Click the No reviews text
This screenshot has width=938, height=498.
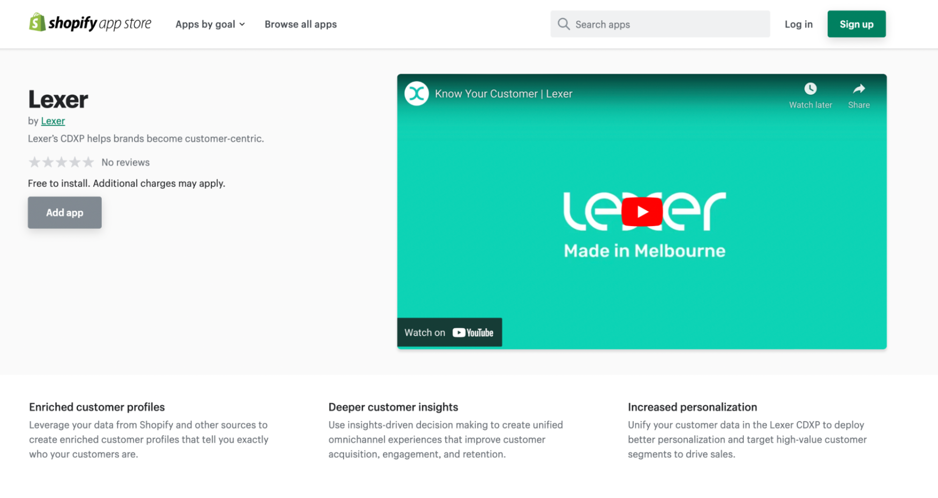[x=126, y=162]
